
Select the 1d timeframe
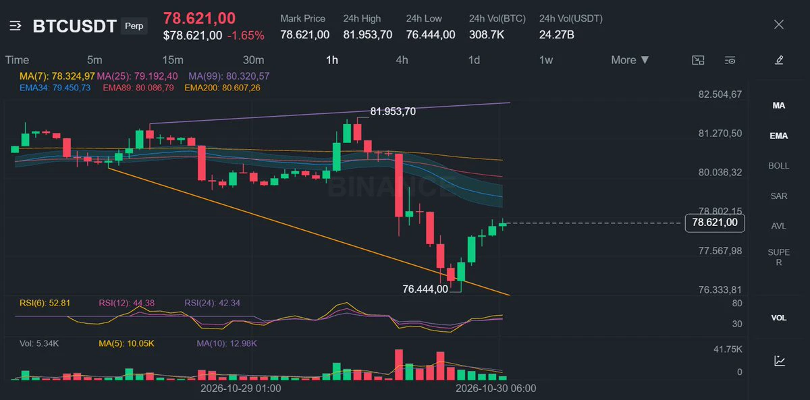point(474,60)
